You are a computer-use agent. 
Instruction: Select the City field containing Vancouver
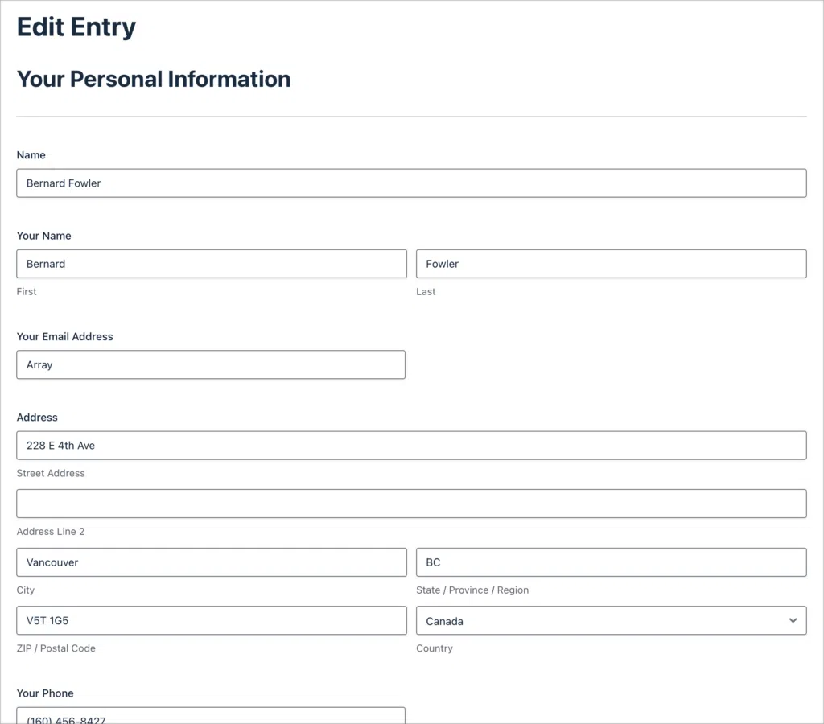coord(211,562)
